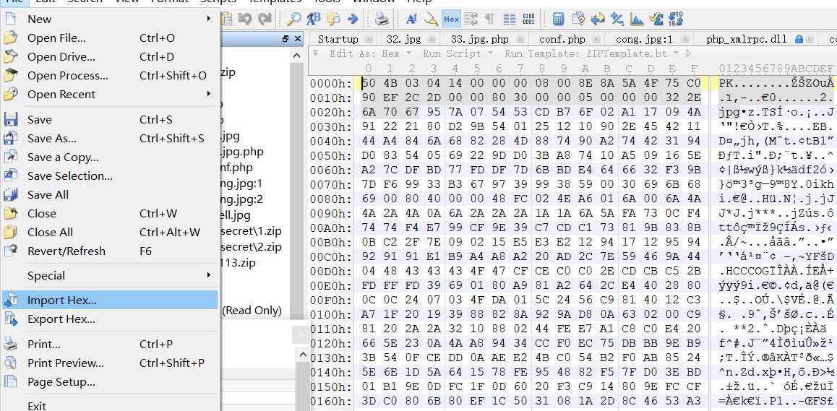Open the Checksum tool icon
The width and height of the screenshot is (837, 411).
point(656,20)
